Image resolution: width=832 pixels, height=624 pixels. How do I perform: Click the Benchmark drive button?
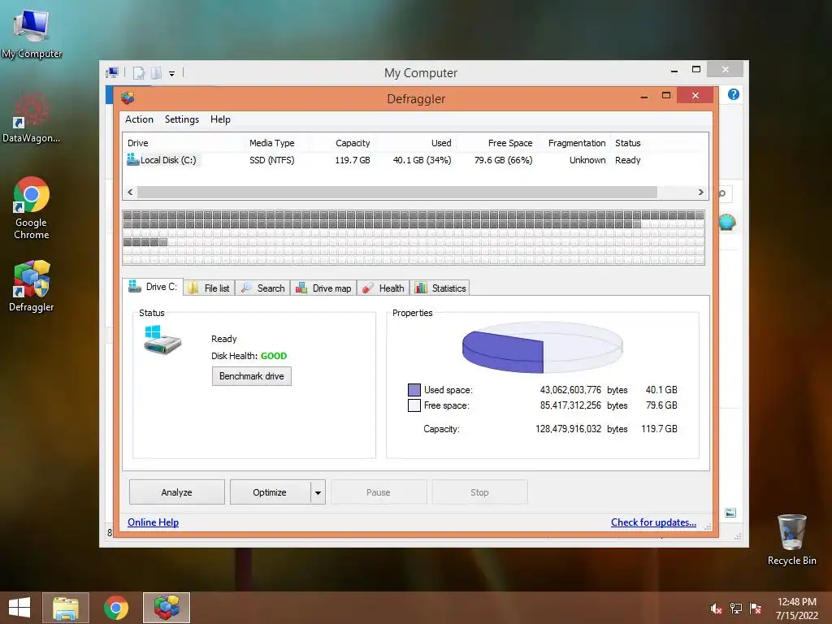[252, 376]
